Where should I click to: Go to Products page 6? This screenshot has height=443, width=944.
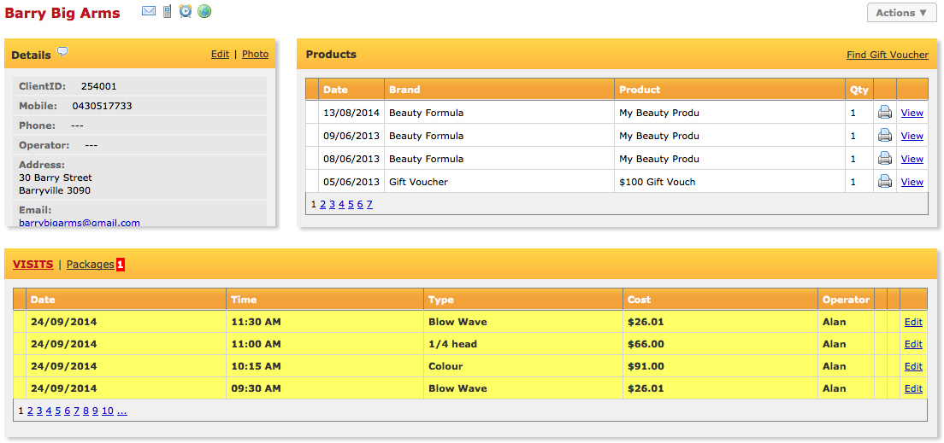click(x=360, y=204)
